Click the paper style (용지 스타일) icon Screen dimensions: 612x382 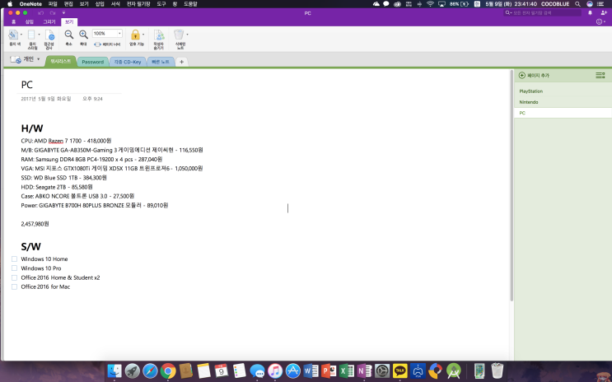[x=31, y=35]
